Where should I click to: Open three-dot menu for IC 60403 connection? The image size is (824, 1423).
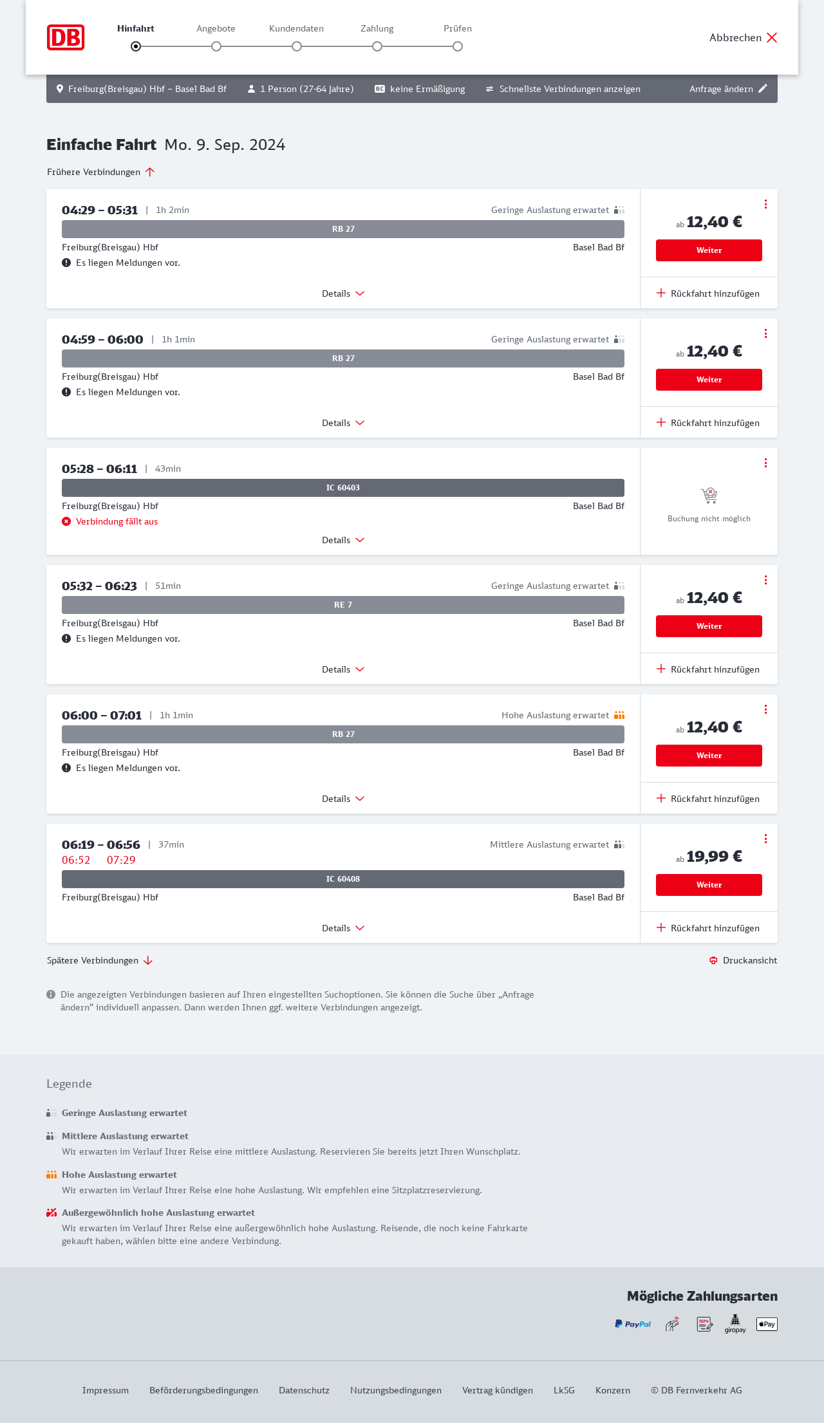pos(765,463)
